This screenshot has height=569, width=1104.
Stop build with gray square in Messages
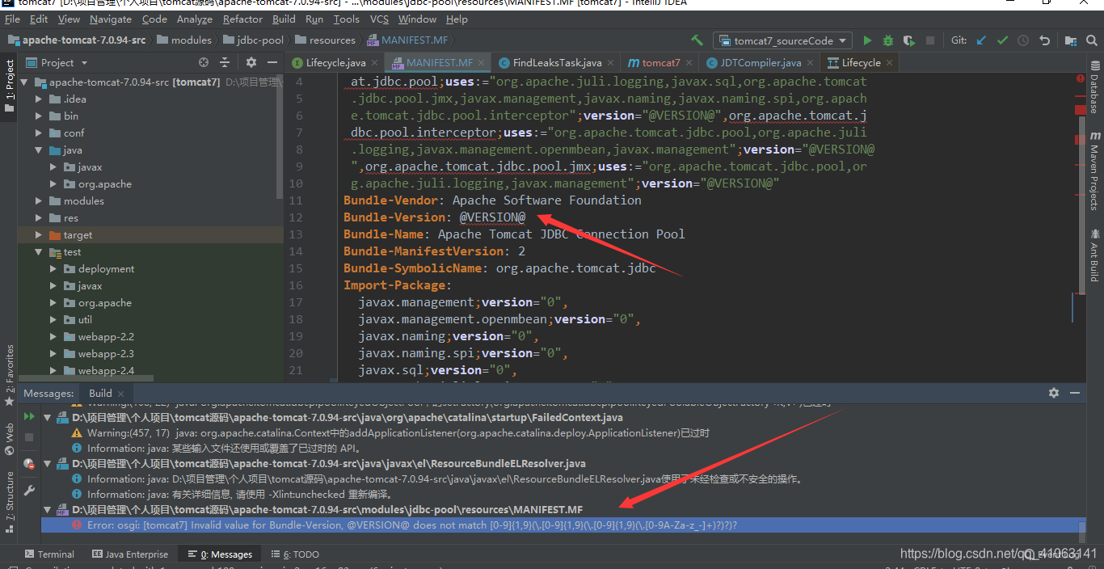click(29, 436)
